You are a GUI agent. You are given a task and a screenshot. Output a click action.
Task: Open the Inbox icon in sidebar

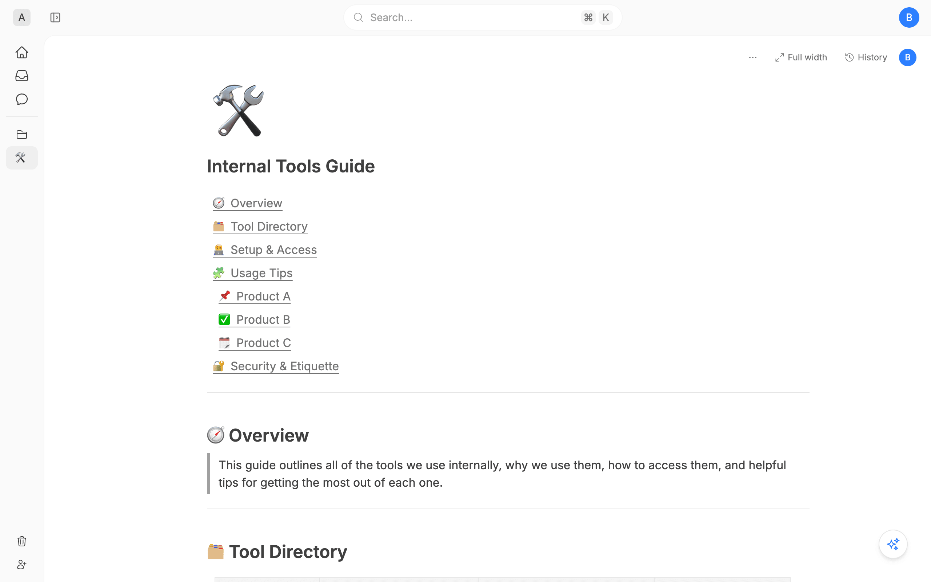[x=22, y=76]
